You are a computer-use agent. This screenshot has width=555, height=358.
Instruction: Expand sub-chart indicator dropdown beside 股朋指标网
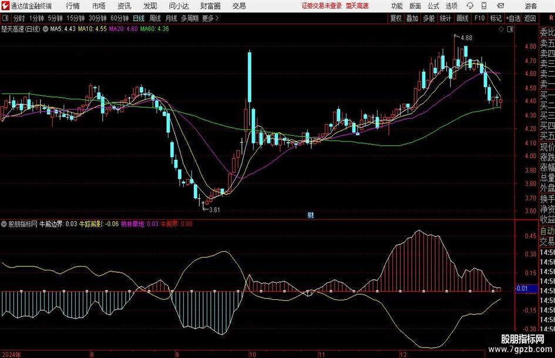pyautogui.click(x=4, y=224)
